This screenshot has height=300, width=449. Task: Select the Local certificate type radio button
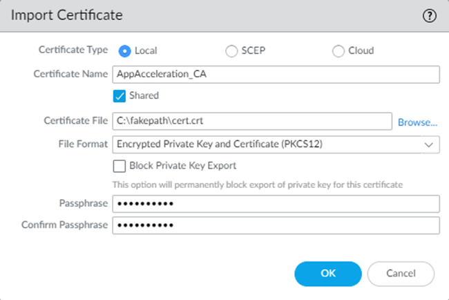coord(124,50)
